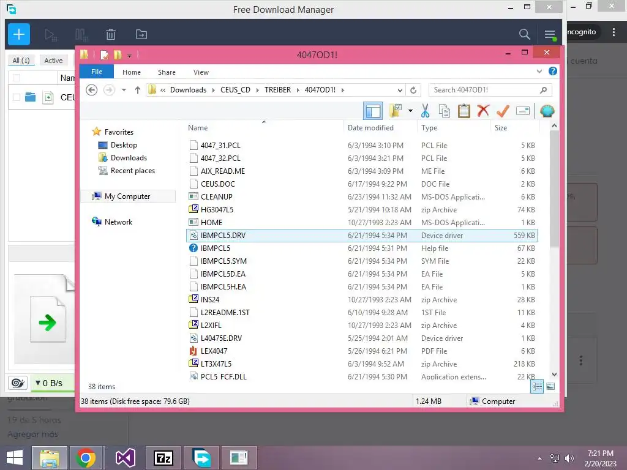This screenshot has width=627, height=470.
Task: Open Windows Start button
Action: click(15, 458)
